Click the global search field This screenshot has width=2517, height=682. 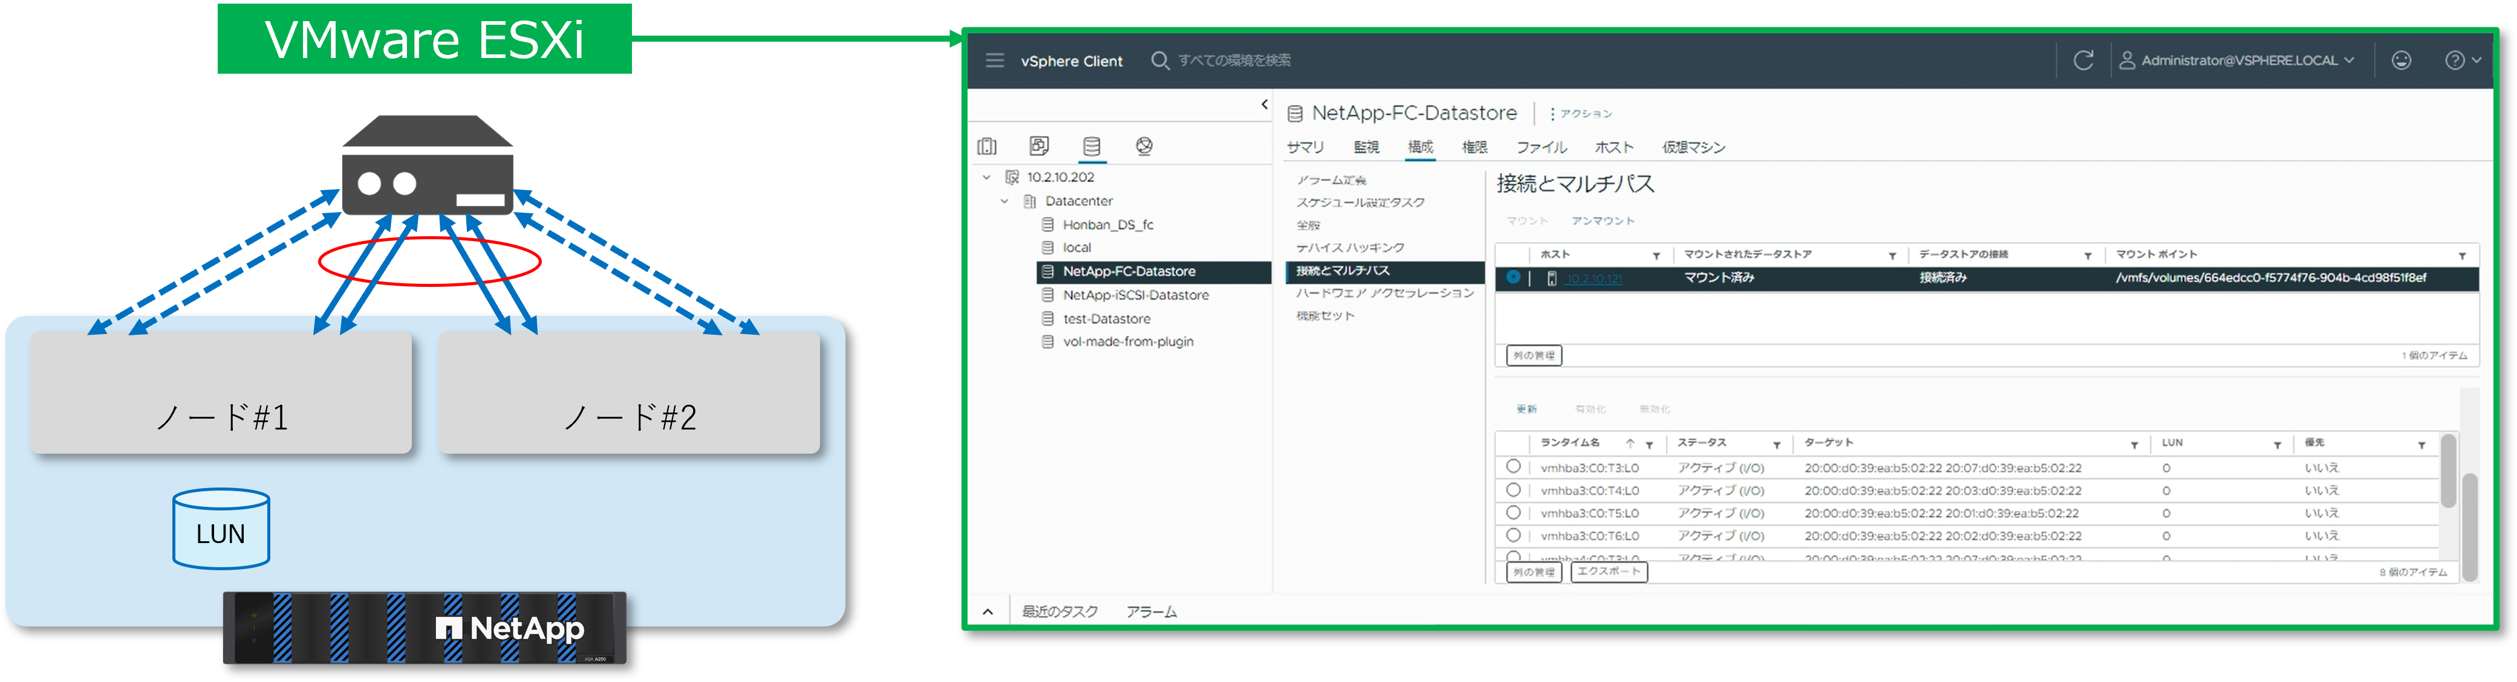tap(1234, 60)
